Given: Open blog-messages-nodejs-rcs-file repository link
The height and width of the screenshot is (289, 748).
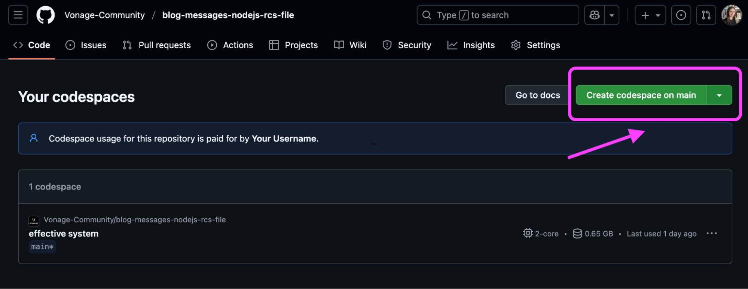Looking at the screenshot, I should 228,15.
